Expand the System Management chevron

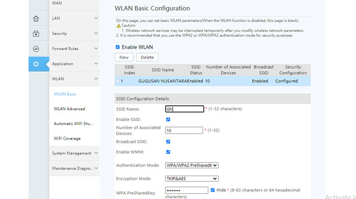[x=96, y=153]
